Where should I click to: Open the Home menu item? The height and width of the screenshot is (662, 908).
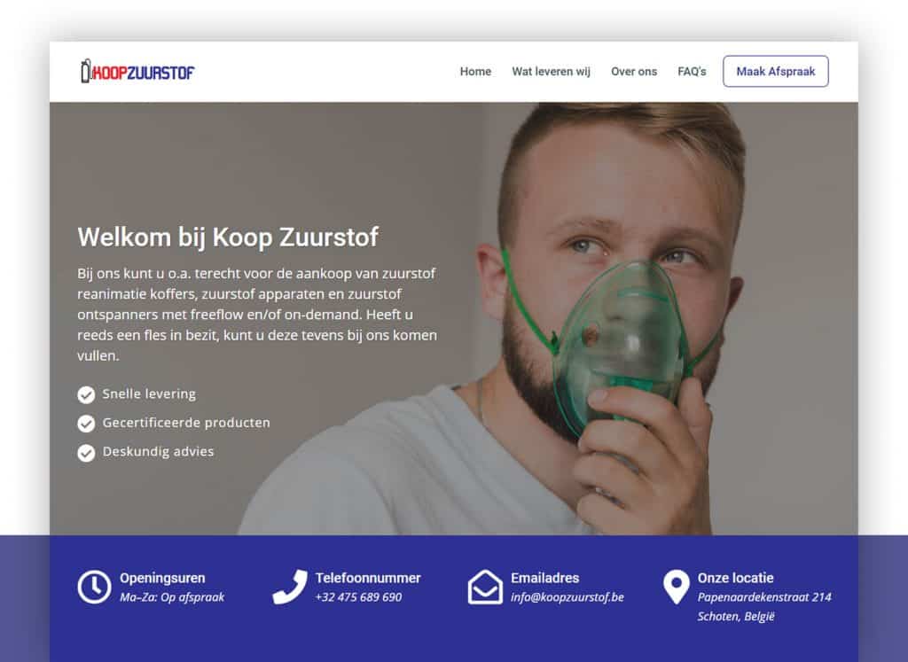coord(475,72)
